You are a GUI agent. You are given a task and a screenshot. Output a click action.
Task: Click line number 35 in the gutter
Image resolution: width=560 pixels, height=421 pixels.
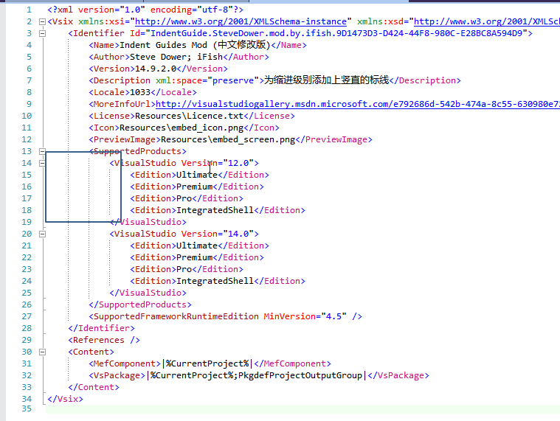click(27, 408)
